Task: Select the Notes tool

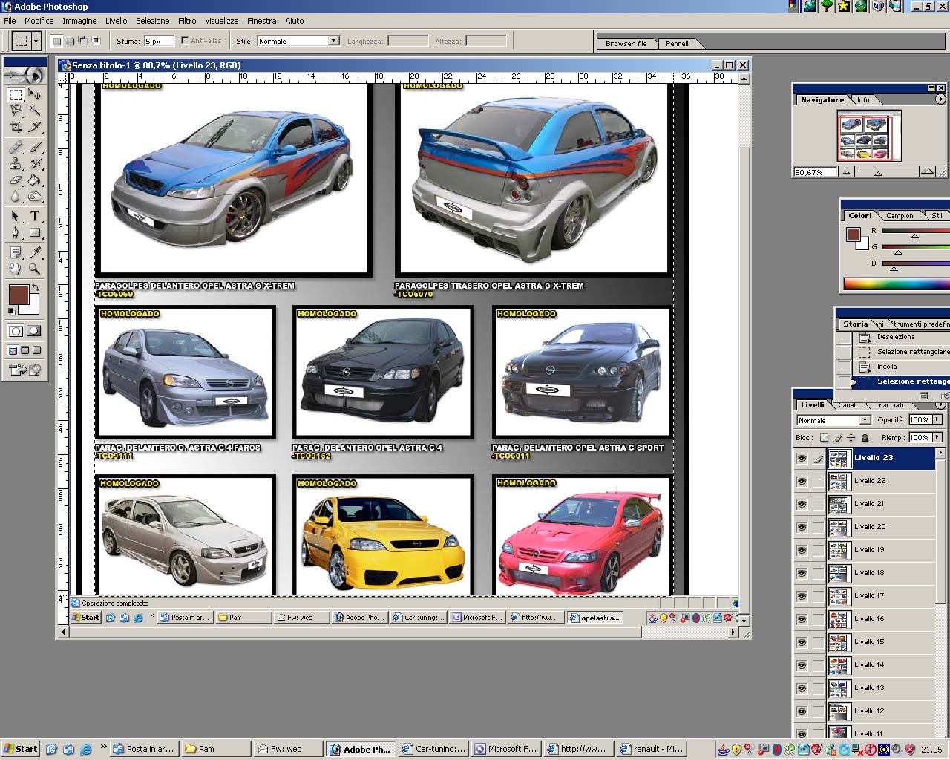Action: (16, 252)
